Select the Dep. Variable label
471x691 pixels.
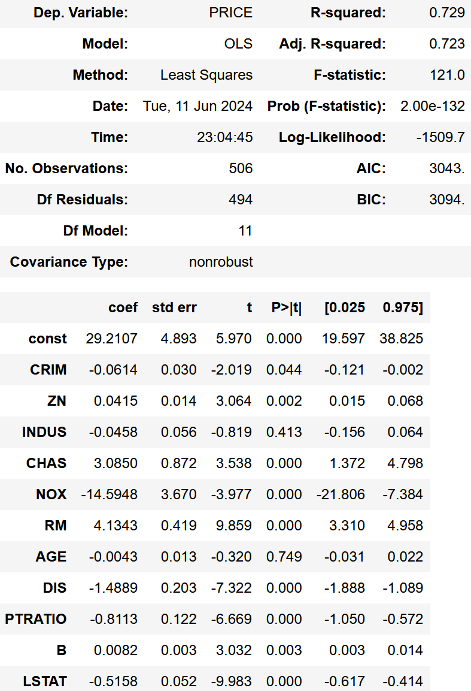coord(81,13)
